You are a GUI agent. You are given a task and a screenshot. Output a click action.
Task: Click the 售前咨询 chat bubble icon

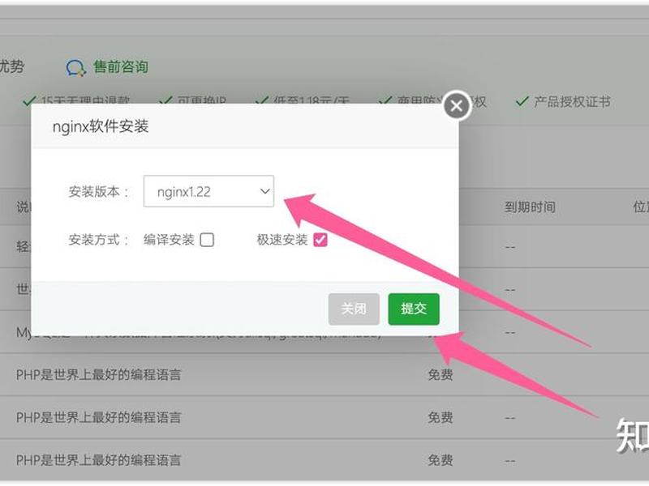click(x=75, y=68)
